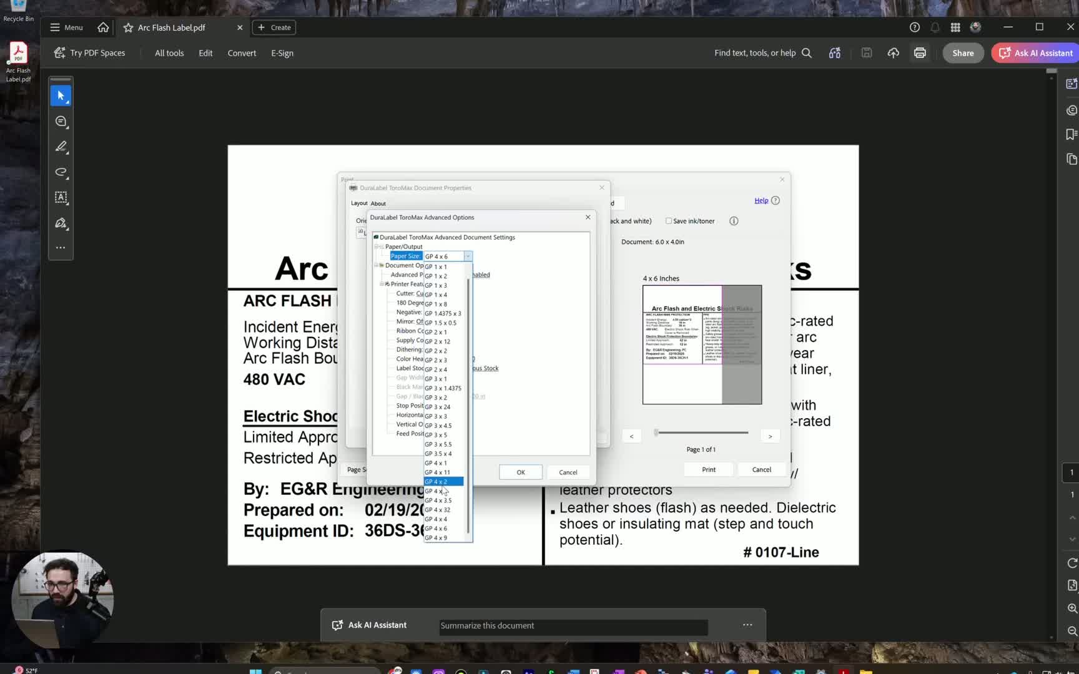Collapse the Document Options tree node
The width and height of the screenshot is (1079, 674).
[x=377, y=265]
